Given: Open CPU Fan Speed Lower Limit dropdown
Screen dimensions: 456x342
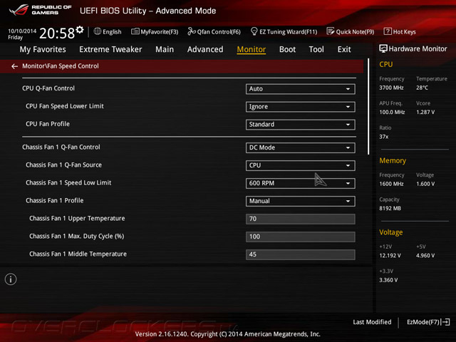Looking at the screenshot, I should (301, 107).
